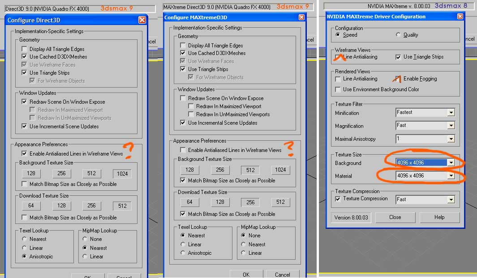Open the Magnification texture filter dropdown
The image size is (477, 278).
pyautogui.click(x=451, y=125)
